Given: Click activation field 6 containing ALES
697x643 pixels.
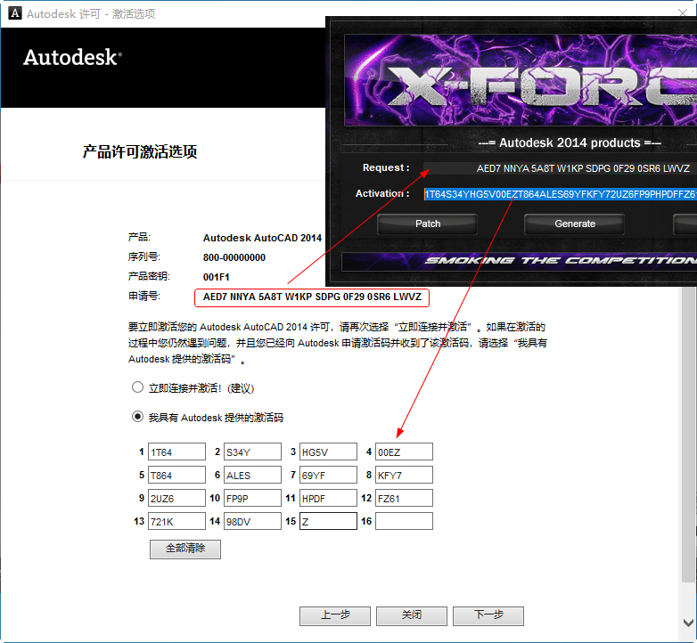Looking at the screenshot, I should [x=252, y=476].
